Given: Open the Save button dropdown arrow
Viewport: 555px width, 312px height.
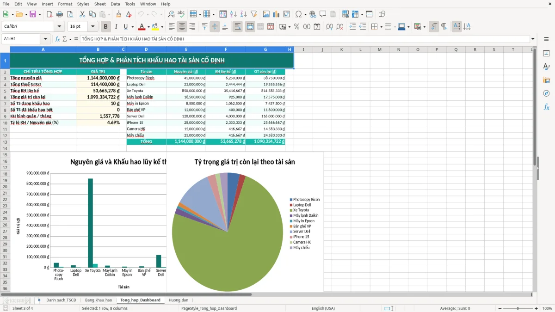Looking at the screenshot, I should (x=40, y=14).
